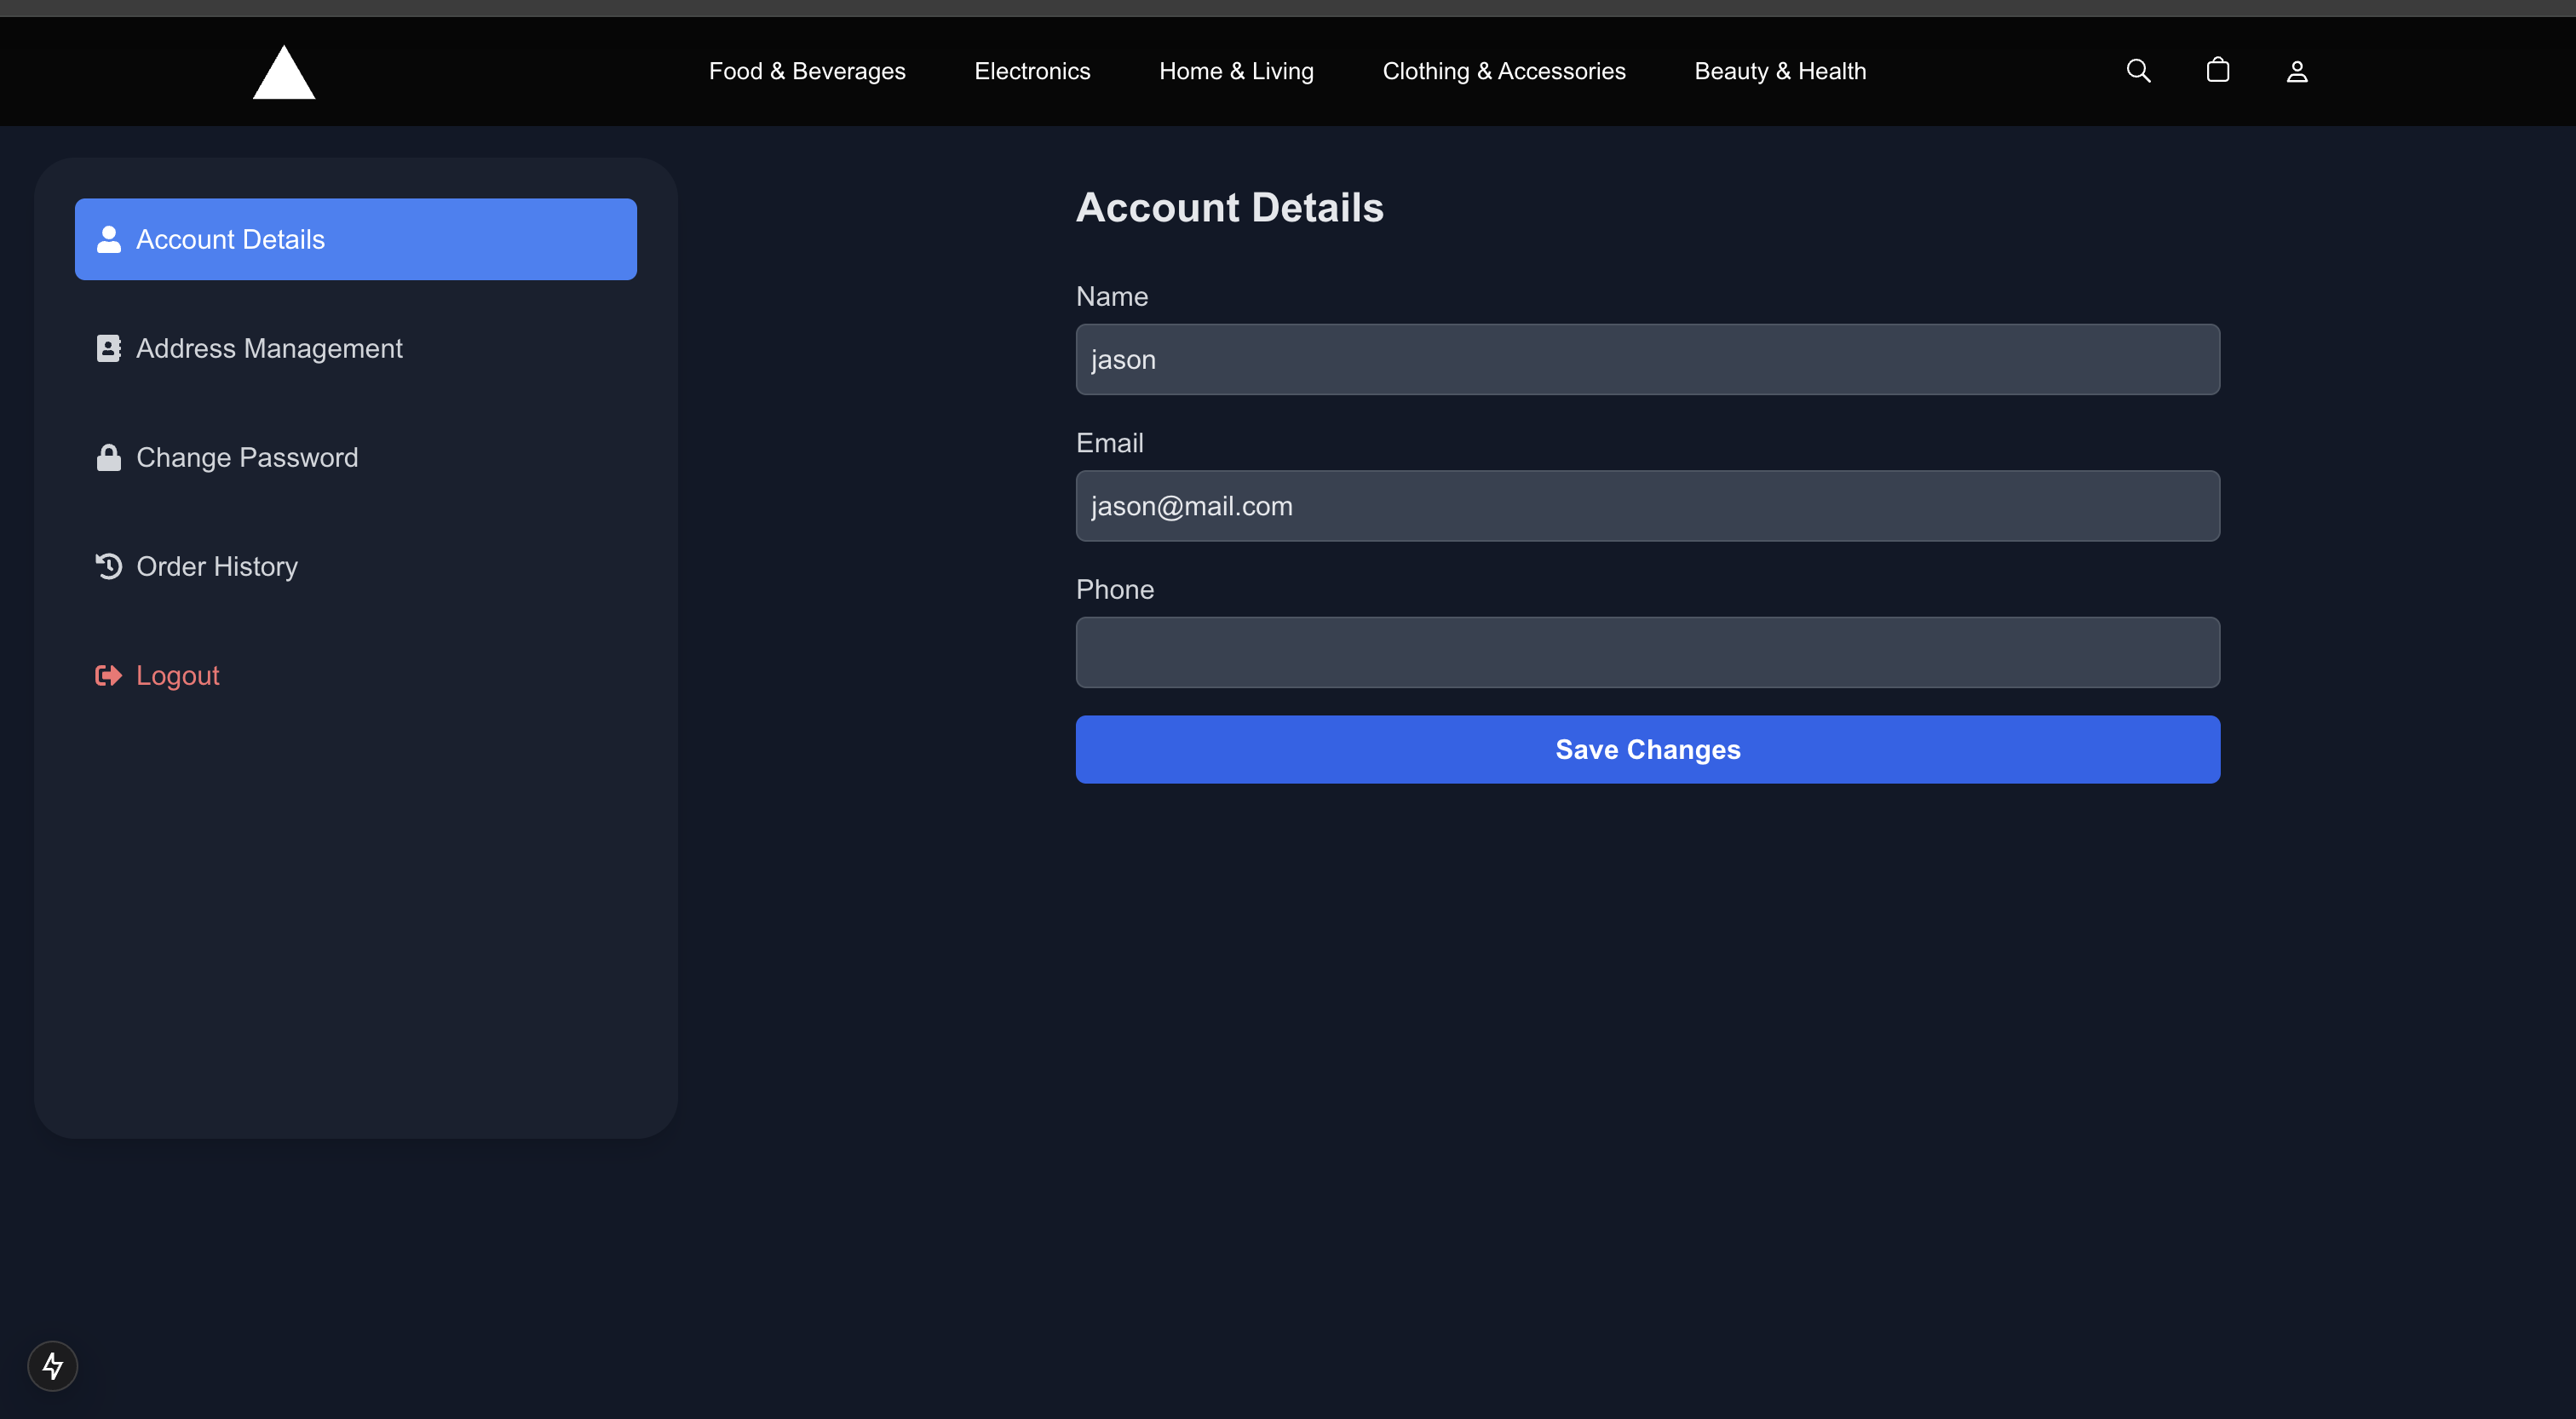The image size is (2576, 1419).
Task: Click the lightning bolt icon at bottom left
Action: pos(53,1365)
